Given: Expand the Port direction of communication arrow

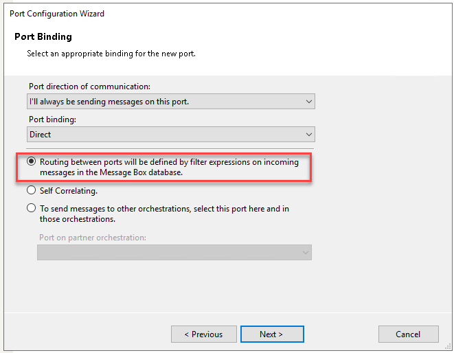Looking at the screenshot, I should point(308,102).
